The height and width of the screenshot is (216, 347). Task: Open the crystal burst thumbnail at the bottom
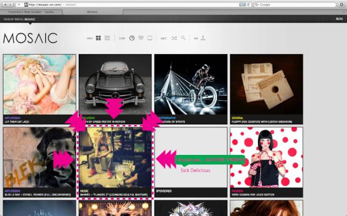tap(191, 209)
